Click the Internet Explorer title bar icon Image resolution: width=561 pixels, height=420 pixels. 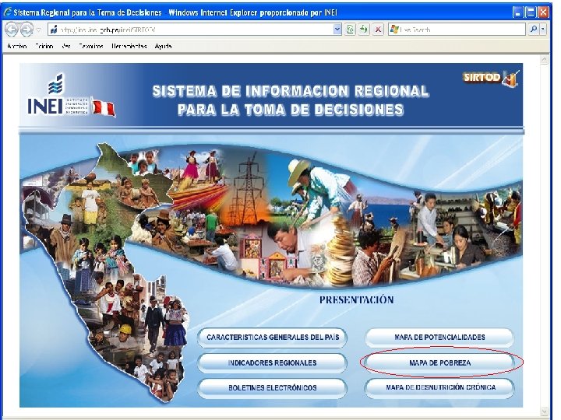[x=7, y=12]
